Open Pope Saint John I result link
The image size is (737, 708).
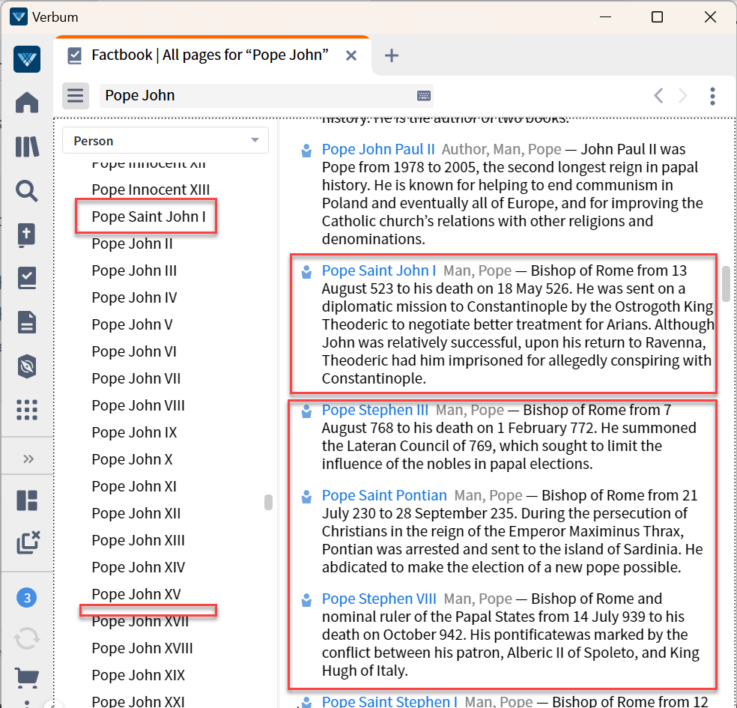(x=379, y=270)
